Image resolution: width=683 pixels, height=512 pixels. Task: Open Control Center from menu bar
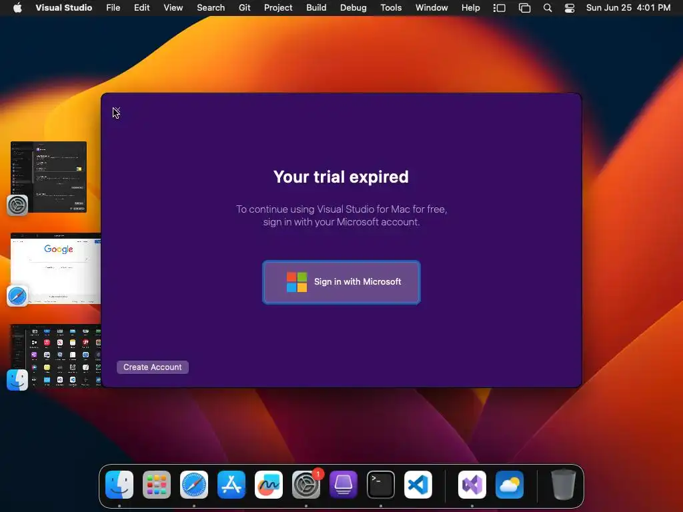point(570,8)
